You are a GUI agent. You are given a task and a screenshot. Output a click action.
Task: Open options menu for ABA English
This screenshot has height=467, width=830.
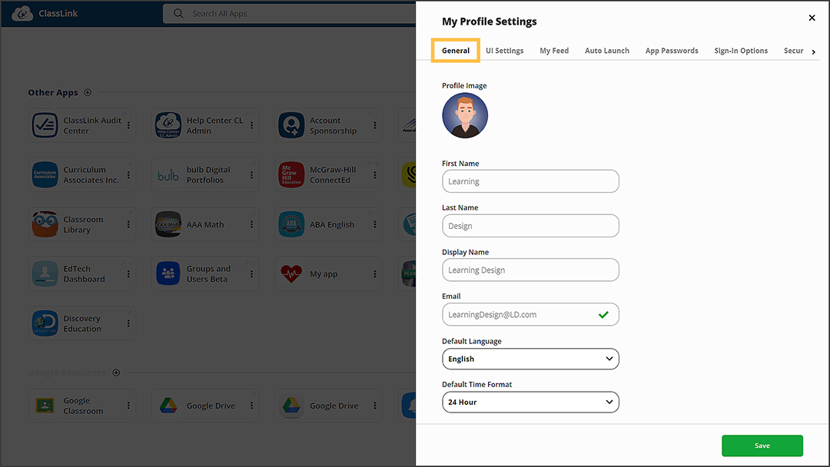tap(375, 224)
